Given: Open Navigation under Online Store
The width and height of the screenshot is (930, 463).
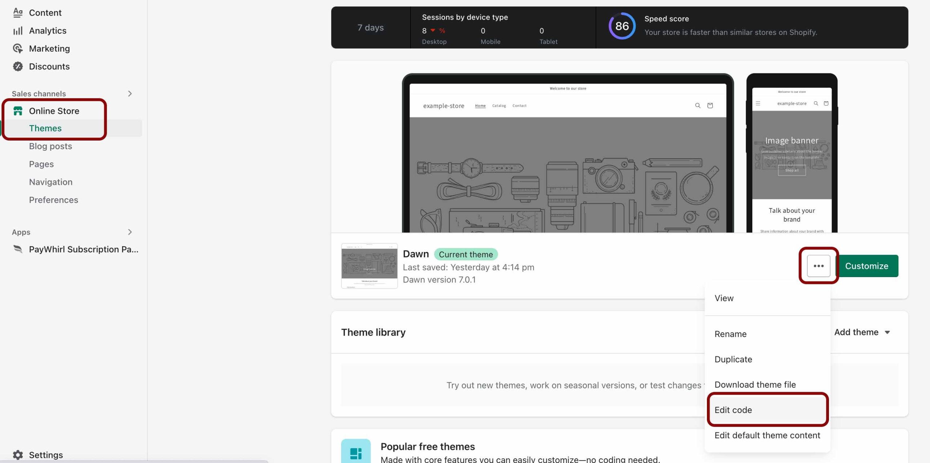Looking at the screenshot, I should tap(51, 182).
